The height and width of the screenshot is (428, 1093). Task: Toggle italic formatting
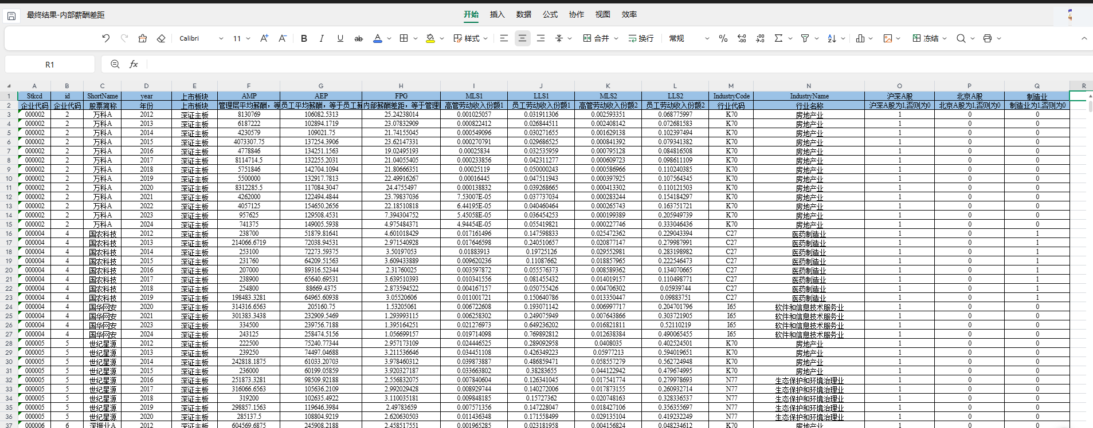point(322,38)
